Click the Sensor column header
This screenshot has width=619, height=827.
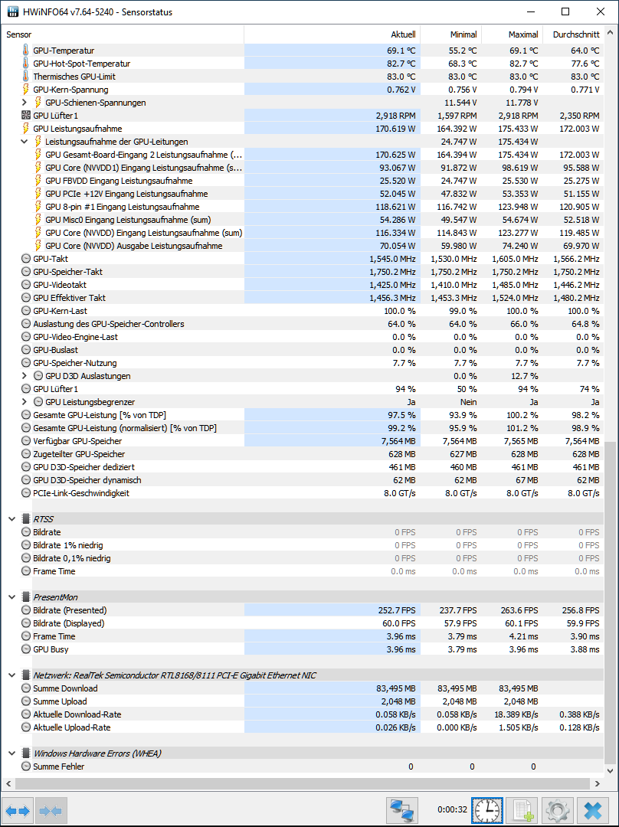[x=123, y=34]
